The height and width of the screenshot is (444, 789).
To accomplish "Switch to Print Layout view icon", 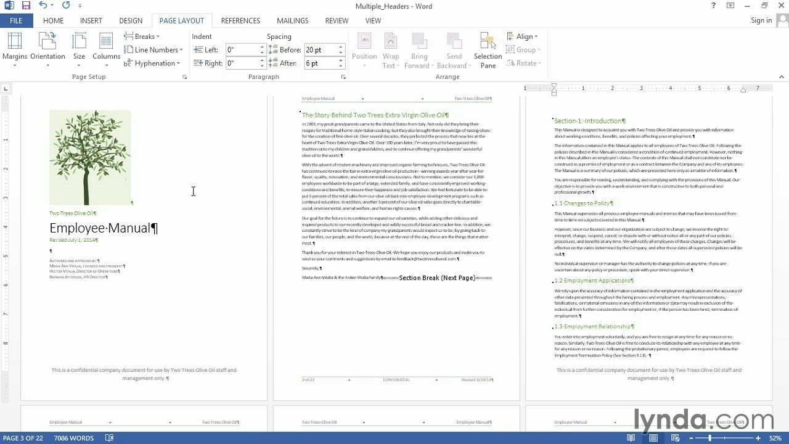I will click(x=653, y=438).
